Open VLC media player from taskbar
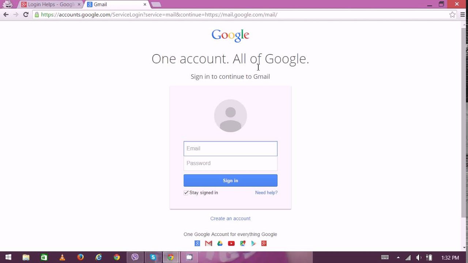Screen dimensions: 468x263 point(62,257)
